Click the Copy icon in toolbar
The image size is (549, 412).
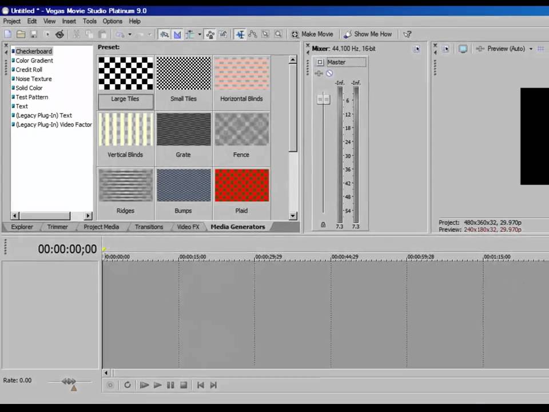89,34
